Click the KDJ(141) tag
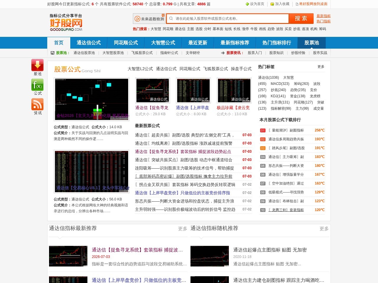This screenshot has width=378, height=283. pyautogui.click(x=278, y=96)
